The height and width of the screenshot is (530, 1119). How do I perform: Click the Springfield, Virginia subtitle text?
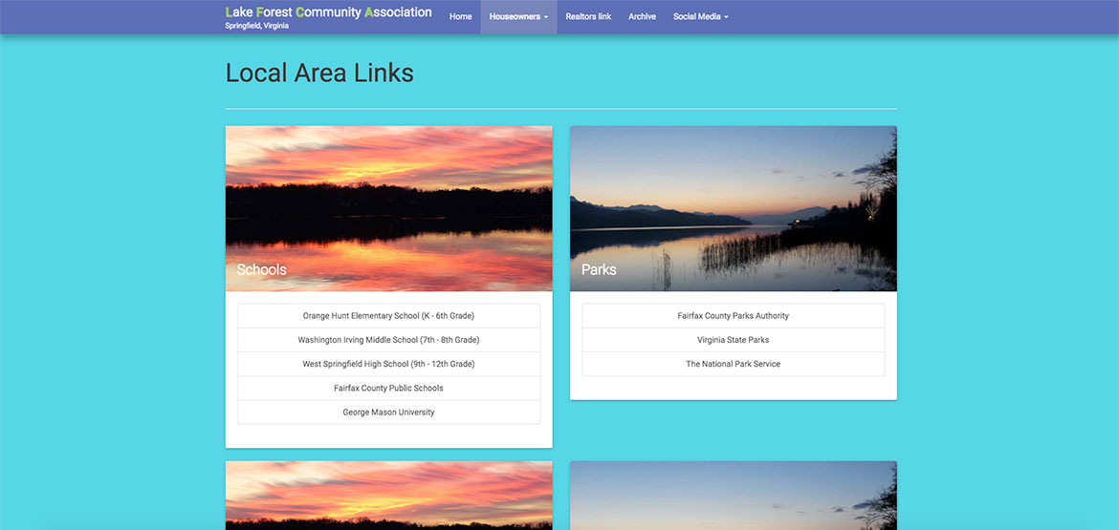[x=256, y=26]
